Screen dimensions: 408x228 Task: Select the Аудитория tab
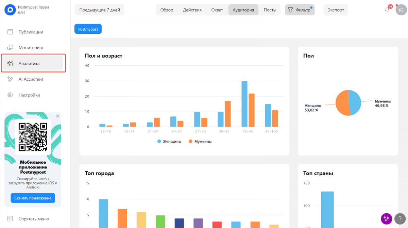(243, 10)
